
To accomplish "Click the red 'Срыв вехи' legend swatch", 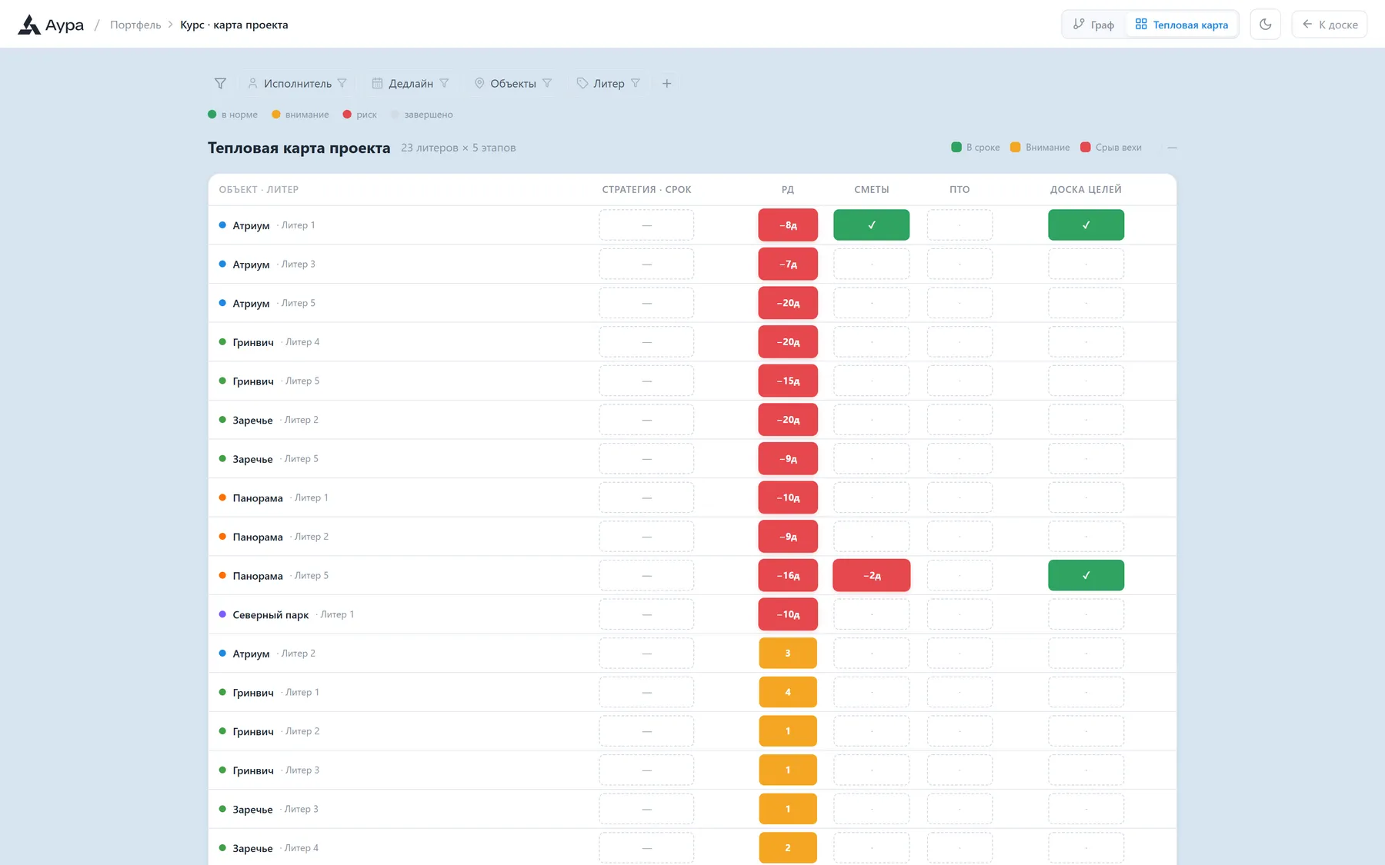I will tap(1085, 148).
